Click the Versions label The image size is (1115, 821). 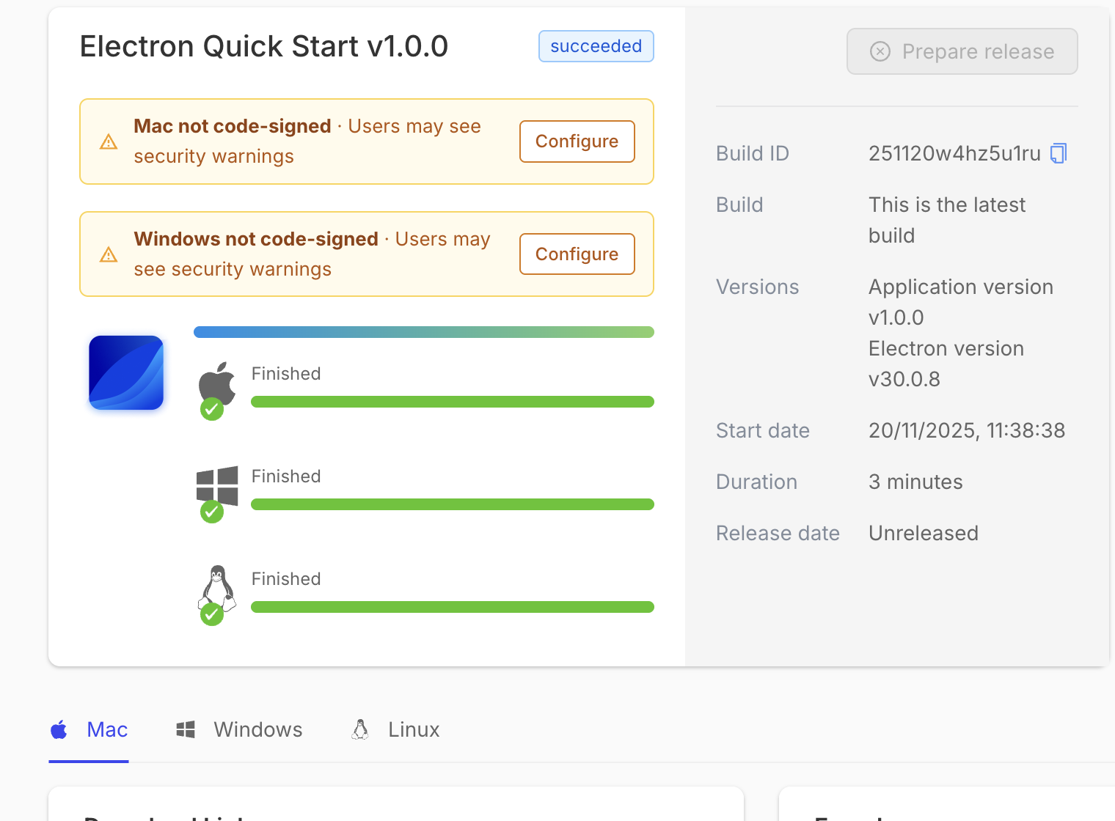758,287
